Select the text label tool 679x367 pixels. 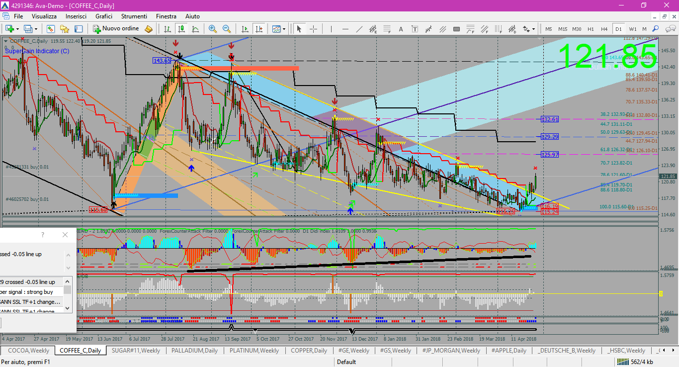point(415,29)
